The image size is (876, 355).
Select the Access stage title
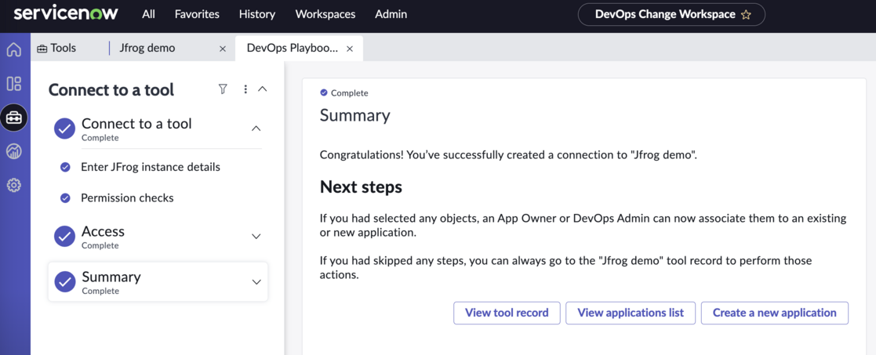click(x=104, y=231)
